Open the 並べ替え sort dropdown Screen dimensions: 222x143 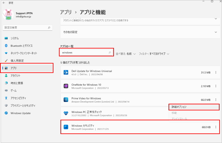click(x=126, y=53)
